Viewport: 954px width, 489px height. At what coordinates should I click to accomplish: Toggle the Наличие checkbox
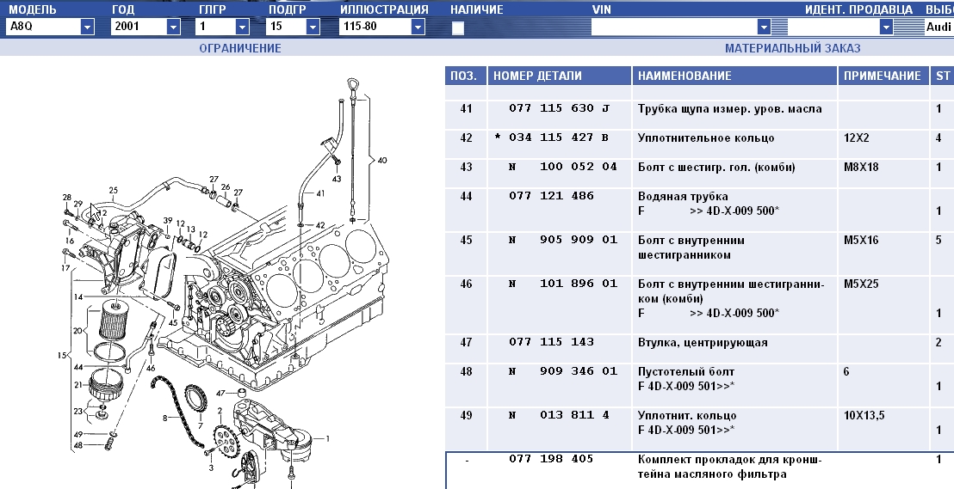[458, 28]
